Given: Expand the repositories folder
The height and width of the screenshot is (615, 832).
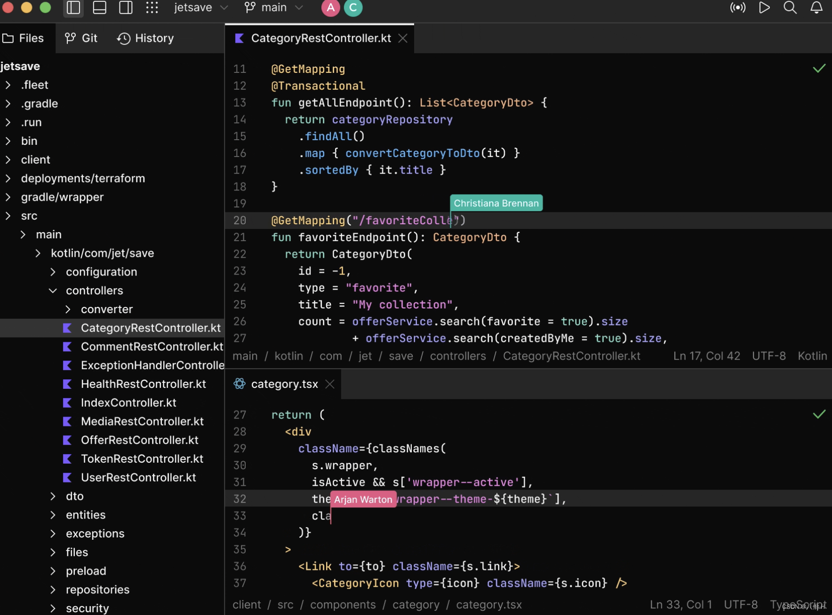Looking at the screenshot, I should coord(53,590).
